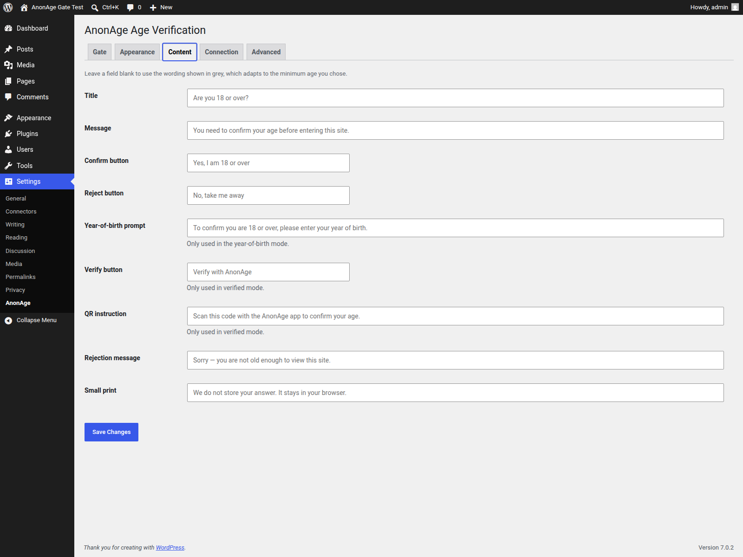This screenshot has width=743, height=557.
Task: Focus the Small print field
Action: (455, 393)
